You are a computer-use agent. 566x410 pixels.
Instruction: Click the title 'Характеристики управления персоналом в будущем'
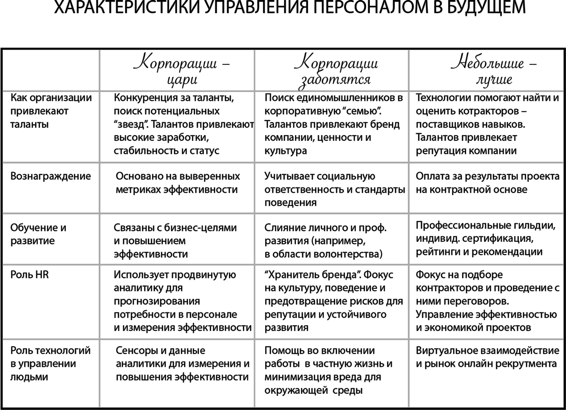(290, 7)
